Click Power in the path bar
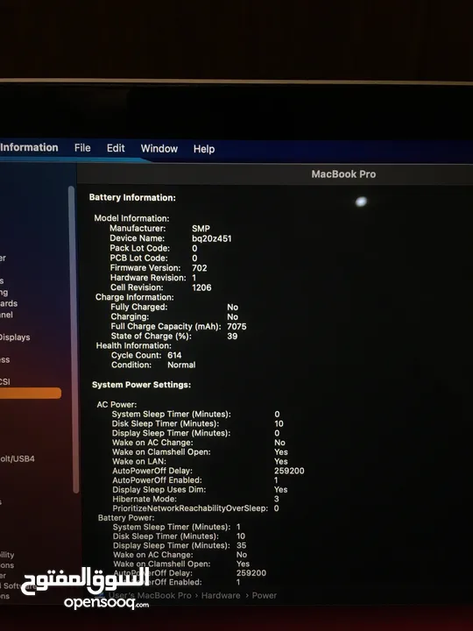 (265, 596)
